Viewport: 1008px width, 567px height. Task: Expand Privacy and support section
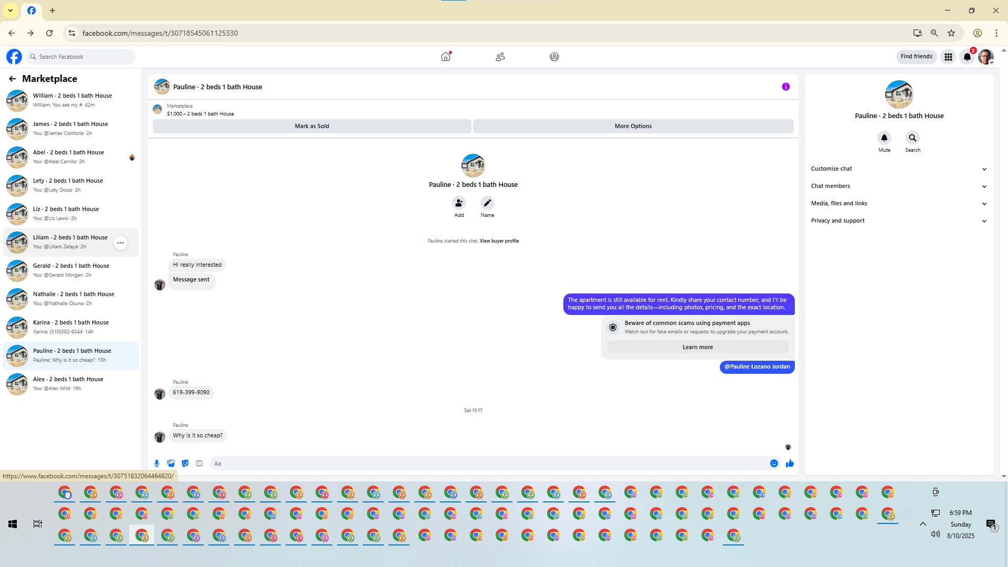click(x=899, y=221)
